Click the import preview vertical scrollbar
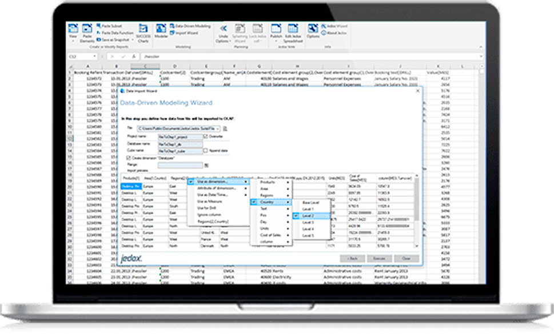554x334 pixels. pos(417,211)
